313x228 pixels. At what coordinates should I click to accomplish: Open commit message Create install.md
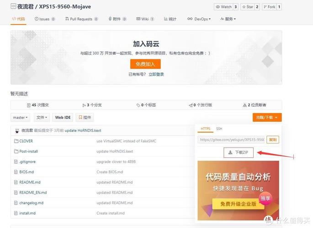[111, 213]
